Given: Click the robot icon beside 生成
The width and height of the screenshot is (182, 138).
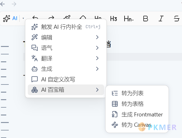Looking at the screenshot, I should point(35,69).
